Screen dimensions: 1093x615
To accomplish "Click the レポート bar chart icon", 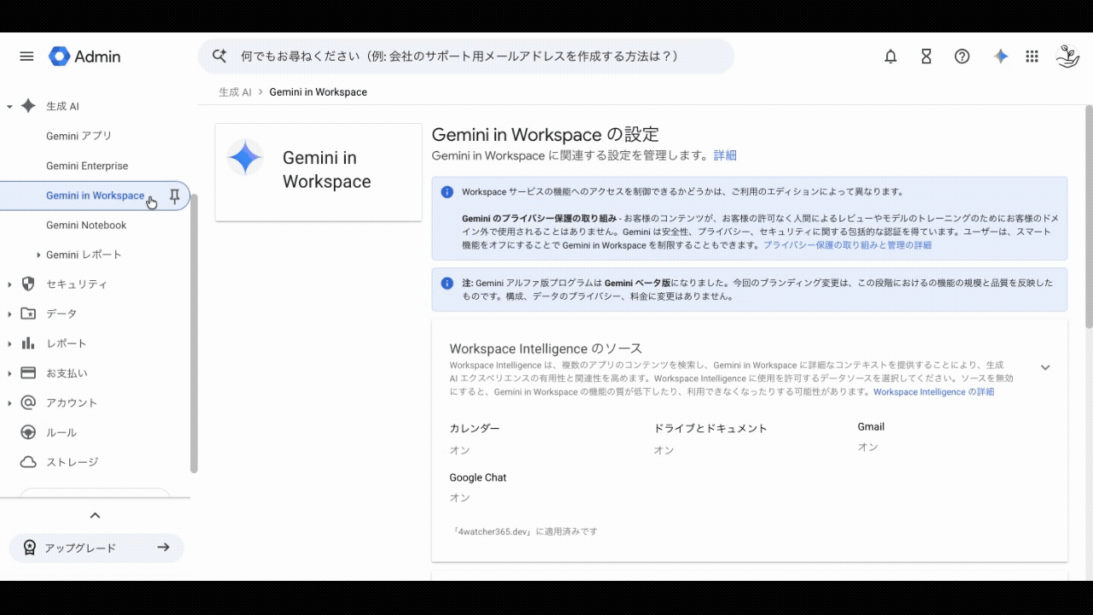I will point(28,343).
